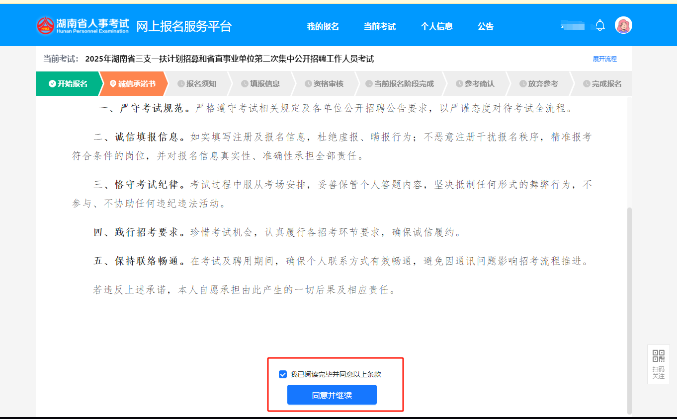Click the clock icon beside 填报信息

(245, 84)
